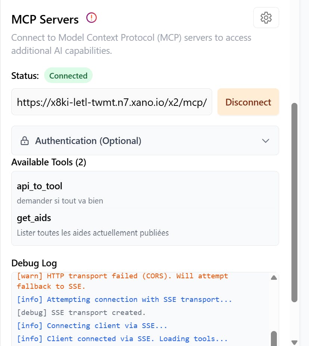The height and width of the screenshot is (346, 309).
Task: Click the Connected status badge
Action: point(68,76)
